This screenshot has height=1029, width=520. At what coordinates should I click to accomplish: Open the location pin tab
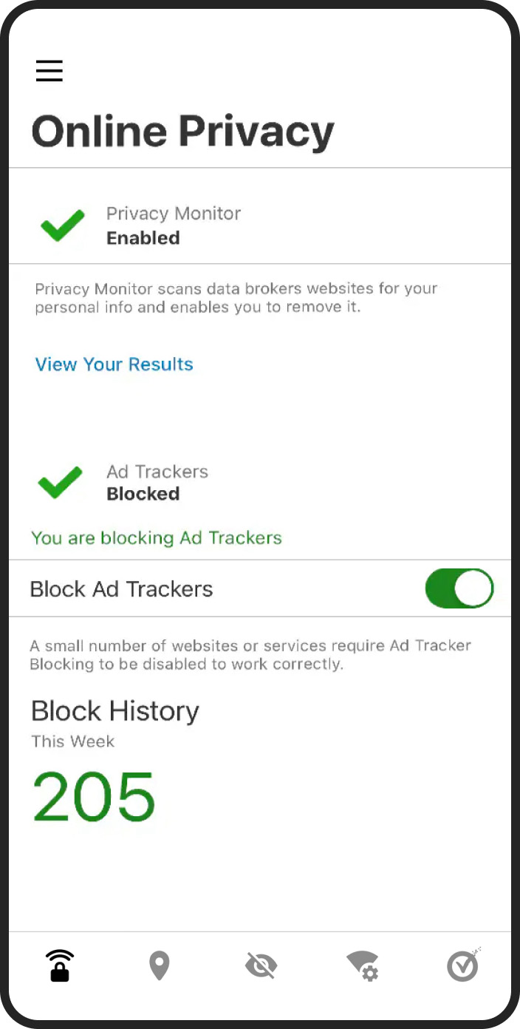tap(160, 966)
